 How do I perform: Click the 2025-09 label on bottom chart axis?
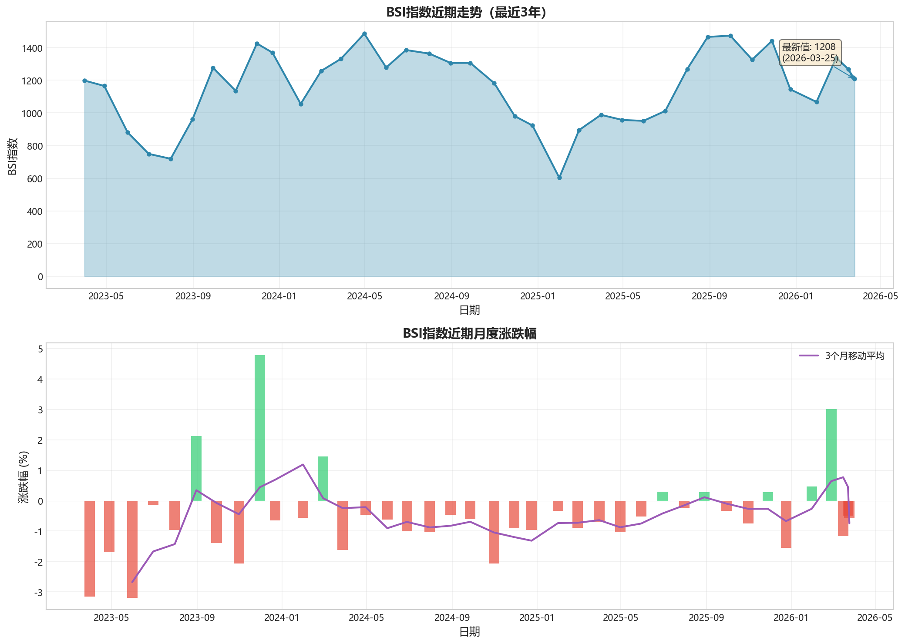point(706,617)
